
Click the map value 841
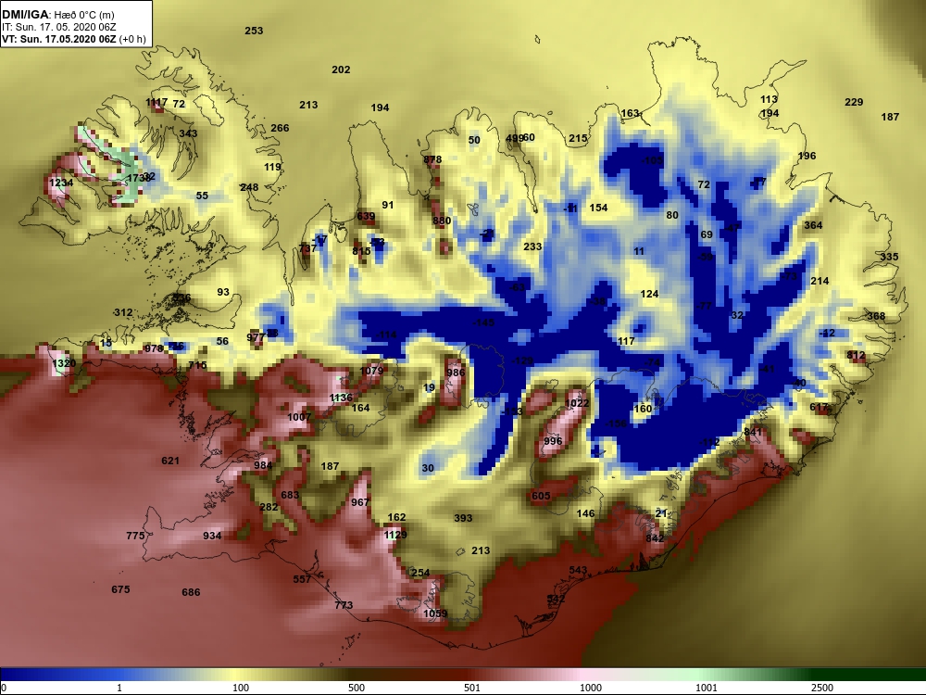[x=753, y=432]
